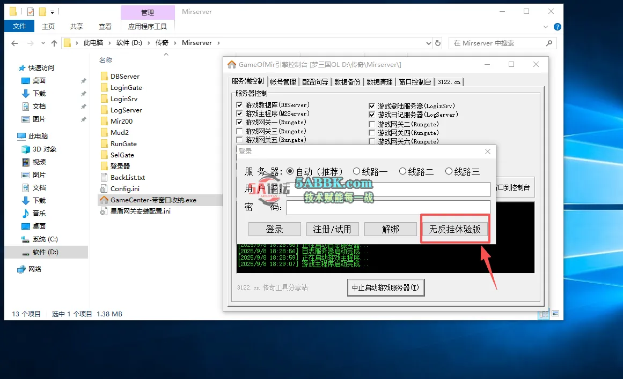This screenshot has height=379, width=623.
Task: Click the 密码 input field
Action: (x=388, y=207)
